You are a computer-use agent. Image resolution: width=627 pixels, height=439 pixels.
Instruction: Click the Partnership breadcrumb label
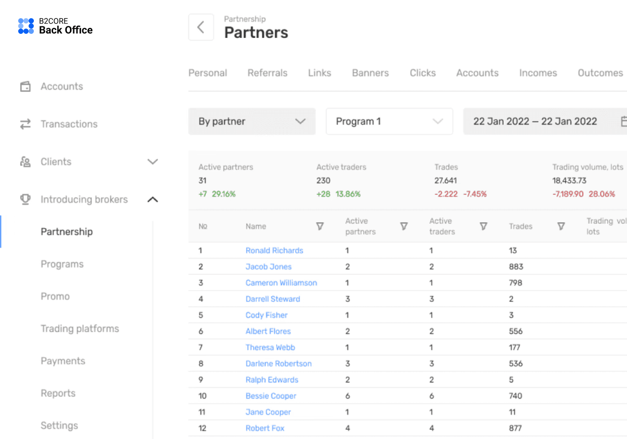245,19
